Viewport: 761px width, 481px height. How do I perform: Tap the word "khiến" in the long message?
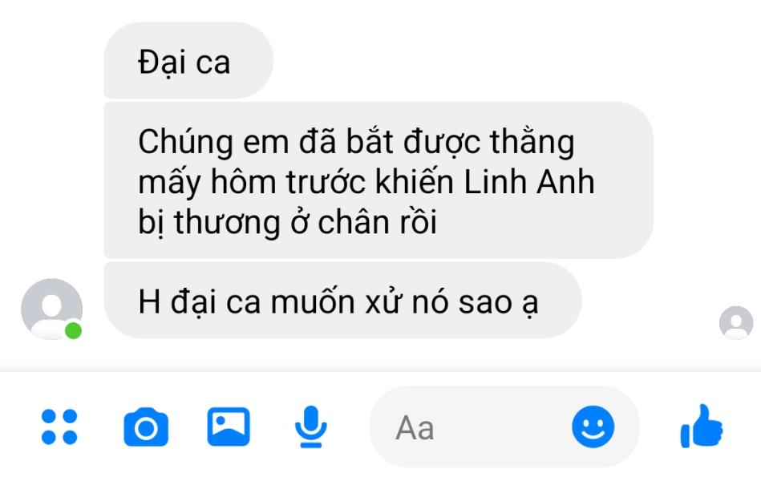pos(415,181)
